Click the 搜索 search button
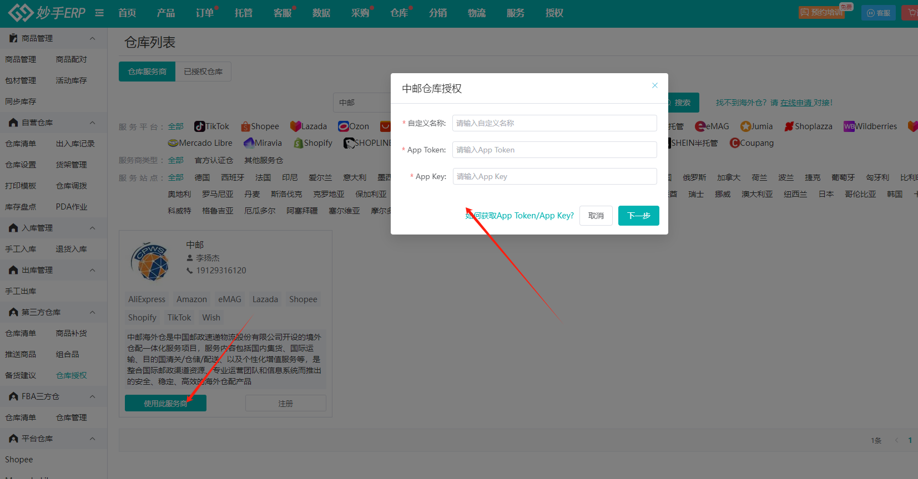918x479 pixels. click(682, 103)
